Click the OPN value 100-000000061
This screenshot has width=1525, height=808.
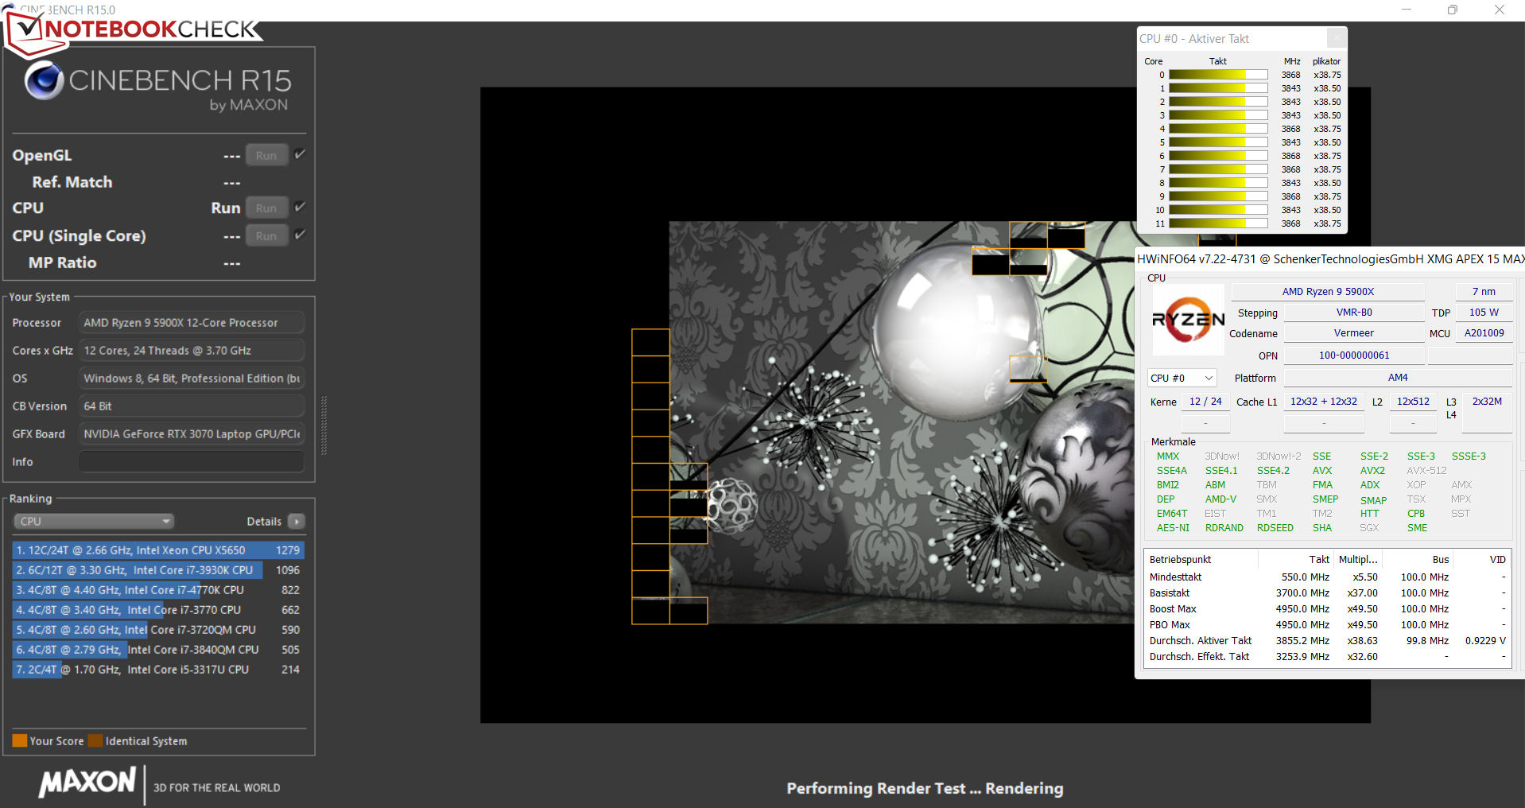(1354, 355)
